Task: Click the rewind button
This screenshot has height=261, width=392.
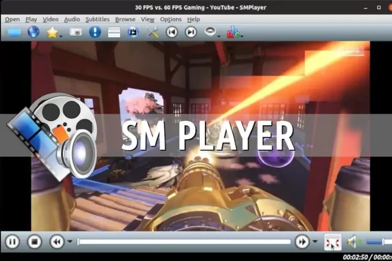Action: [x=57, y=242]
